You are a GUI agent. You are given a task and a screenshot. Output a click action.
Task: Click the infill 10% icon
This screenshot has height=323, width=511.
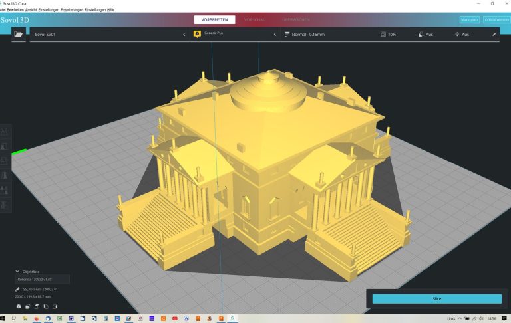[383, 34]
